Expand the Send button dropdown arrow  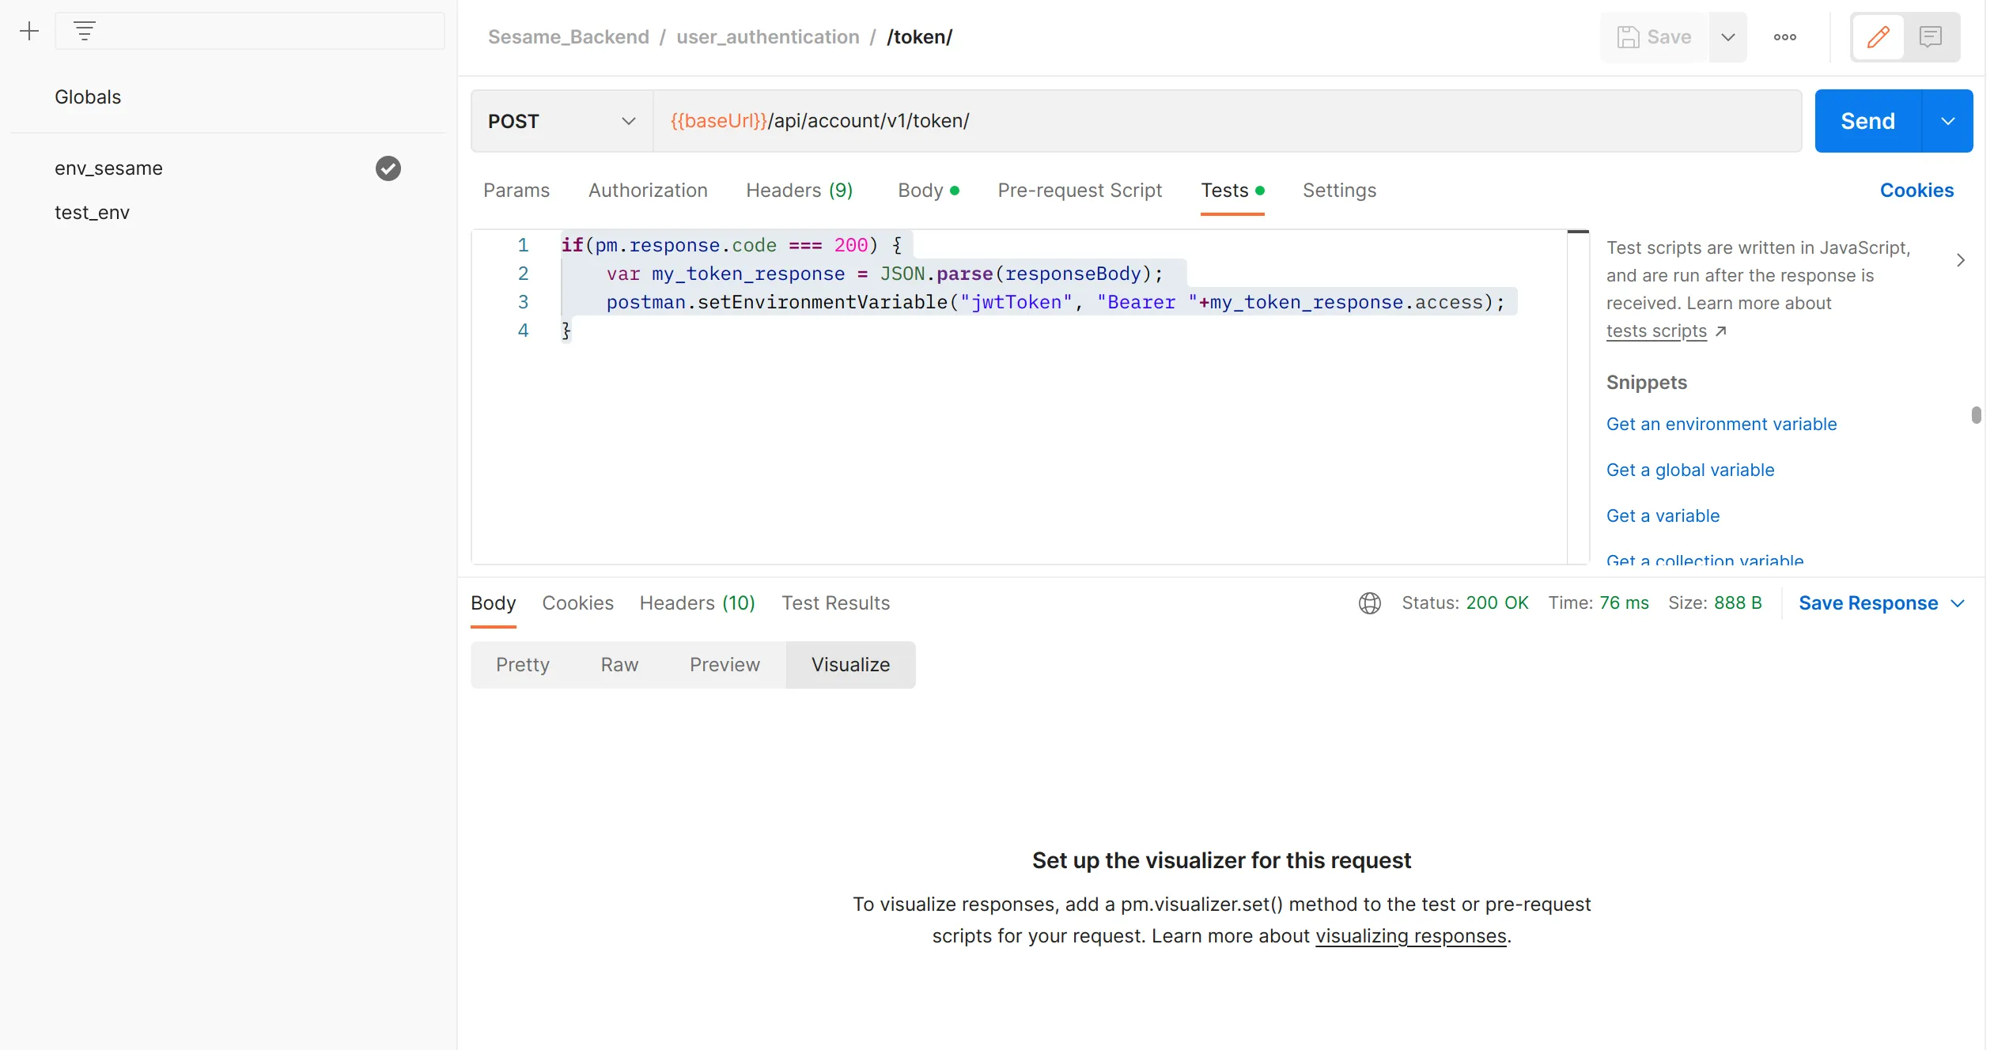point(1947,121)
